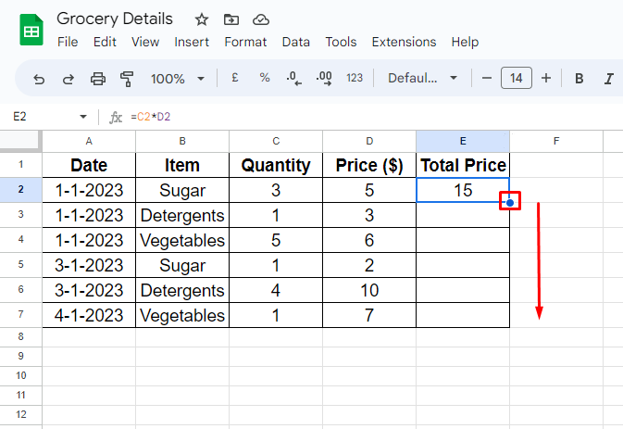
Task: Open the Insert menu
Action: (x=192, y=42)
